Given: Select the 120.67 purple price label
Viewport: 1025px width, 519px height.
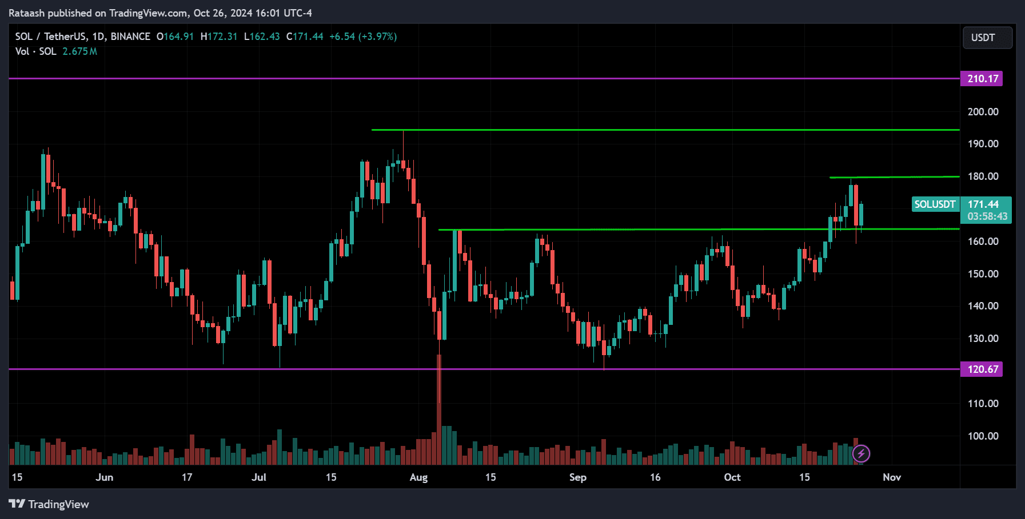Looking at the screenshot, I should tap(983, 369).
